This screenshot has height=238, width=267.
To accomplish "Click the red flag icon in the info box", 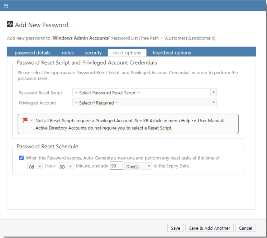I will click(x=25, y=120).
